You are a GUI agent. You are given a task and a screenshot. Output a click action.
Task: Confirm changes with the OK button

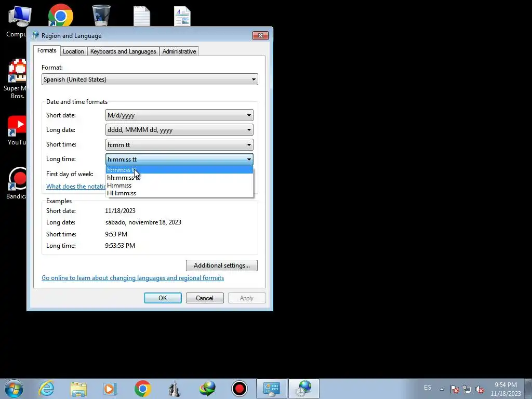coord(163,298)
